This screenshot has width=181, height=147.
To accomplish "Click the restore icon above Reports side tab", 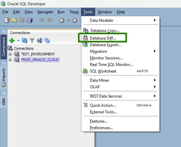I will tap(4, 63).
